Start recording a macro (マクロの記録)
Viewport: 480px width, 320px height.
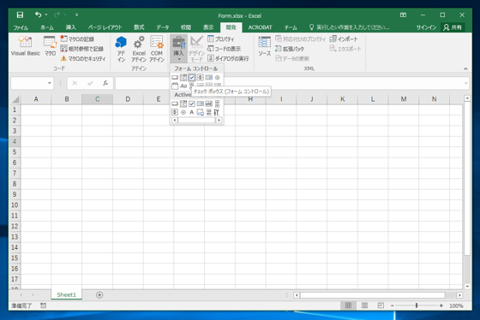point(77,39)
